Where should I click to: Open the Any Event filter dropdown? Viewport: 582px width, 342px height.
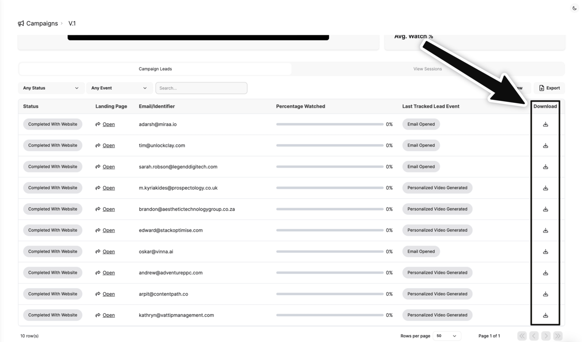[x=119, y=88]
